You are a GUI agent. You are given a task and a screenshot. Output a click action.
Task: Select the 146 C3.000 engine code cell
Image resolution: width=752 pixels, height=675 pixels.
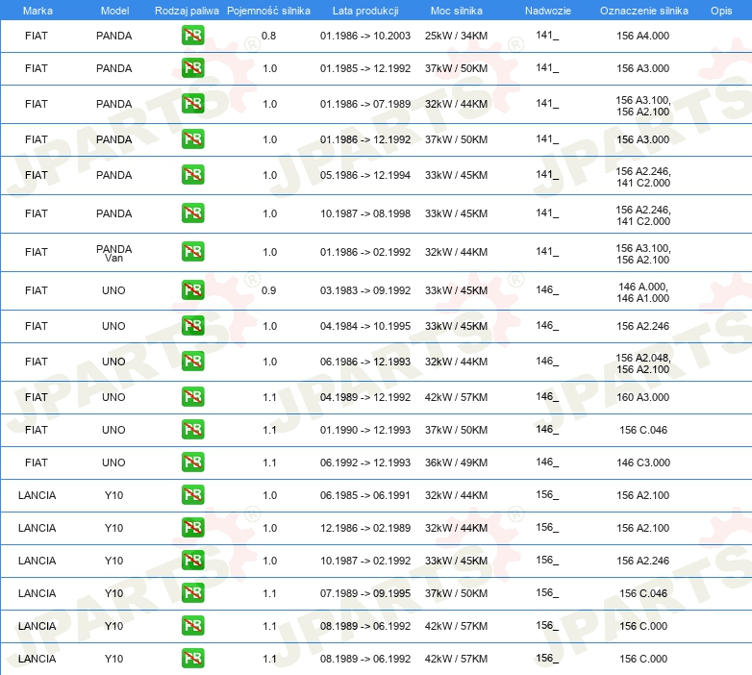pos(643,462)
